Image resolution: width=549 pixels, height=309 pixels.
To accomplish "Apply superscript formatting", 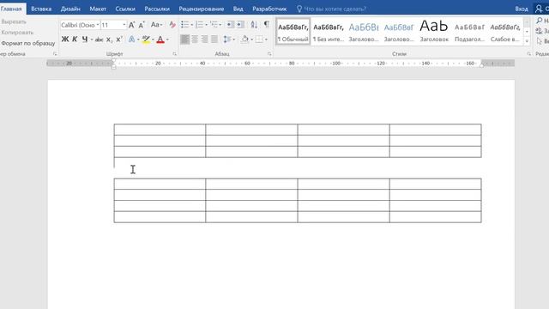I will [x=119, y=39].
